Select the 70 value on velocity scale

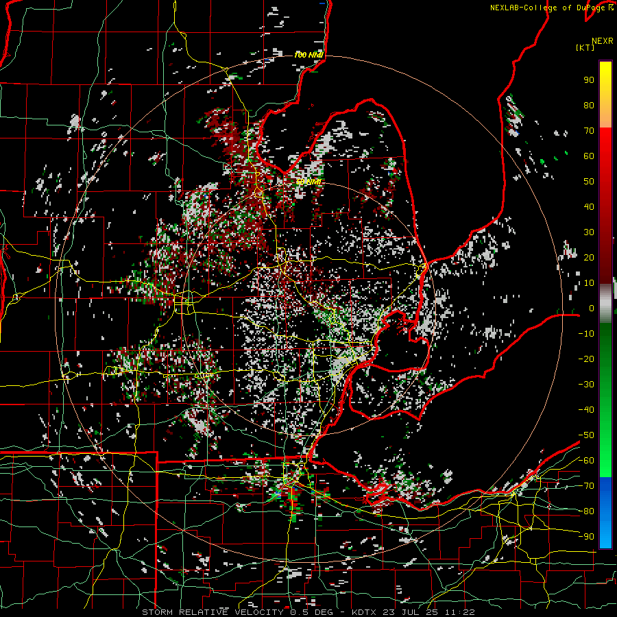[589, 131]
